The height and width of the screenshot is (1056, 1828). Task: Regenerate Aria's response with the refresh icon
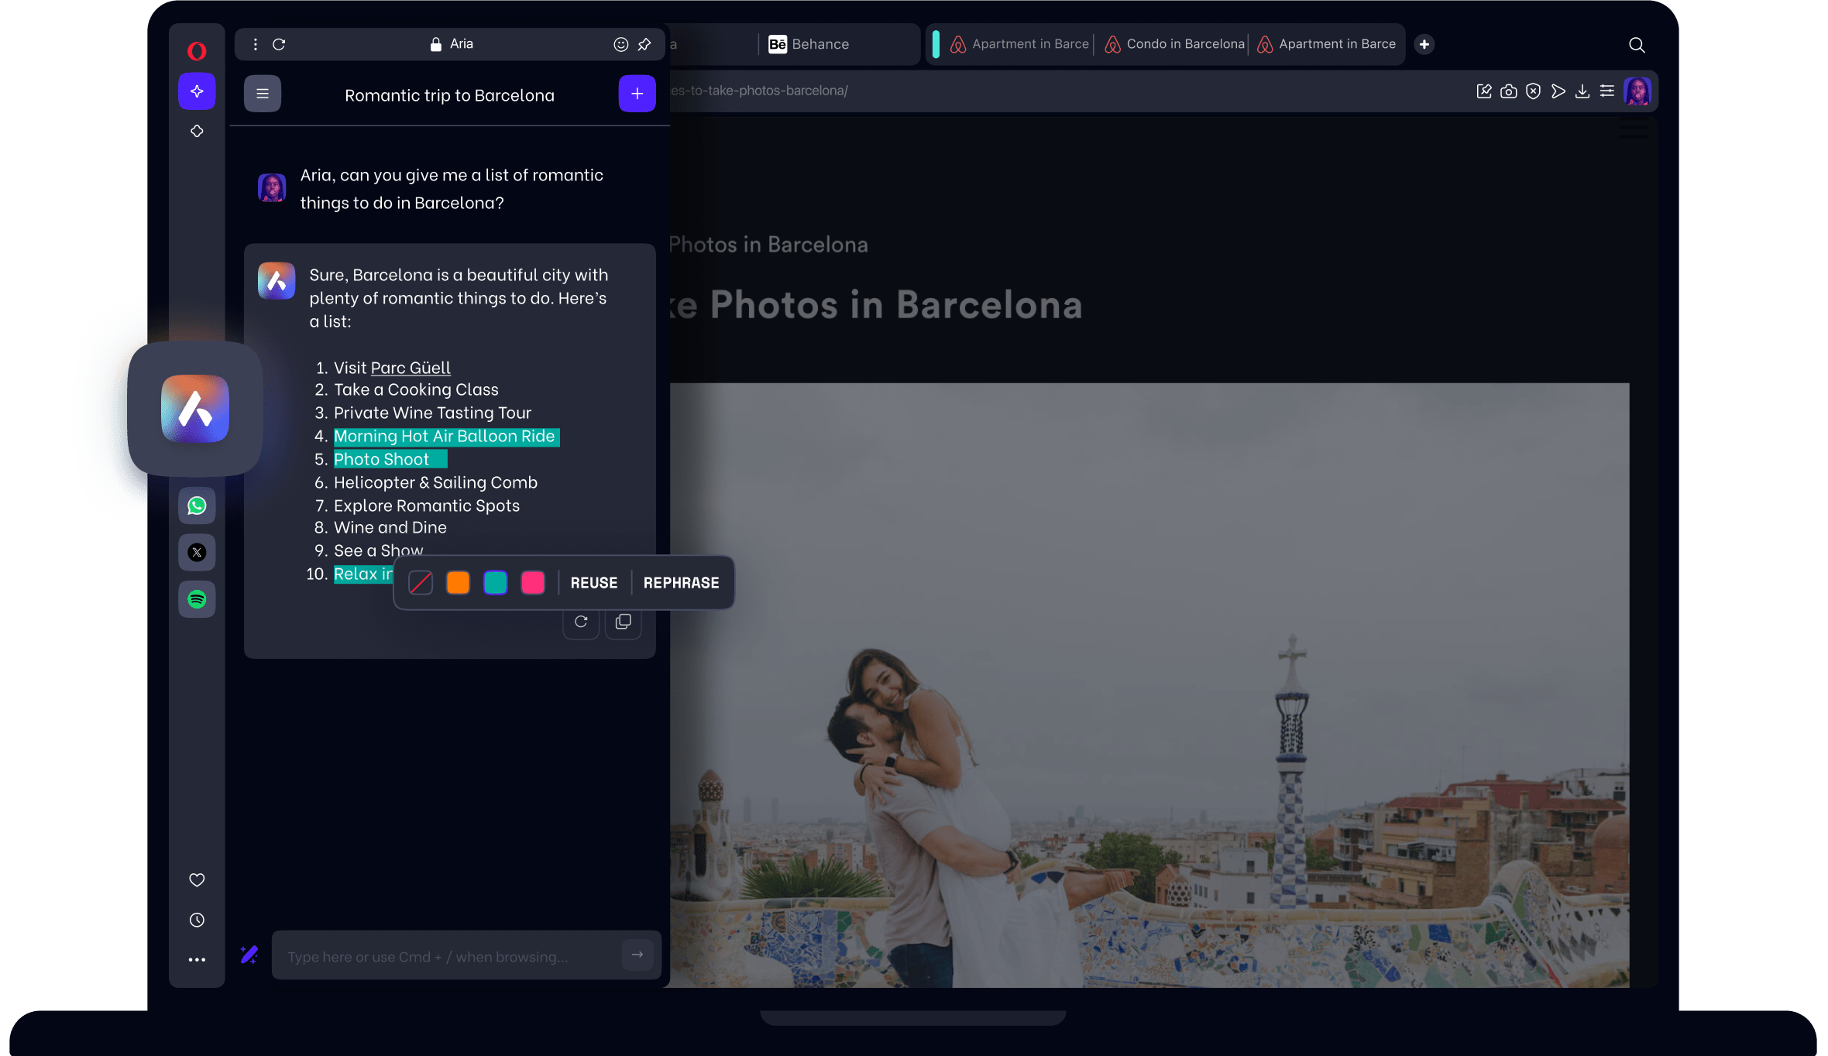pos(580,622)
